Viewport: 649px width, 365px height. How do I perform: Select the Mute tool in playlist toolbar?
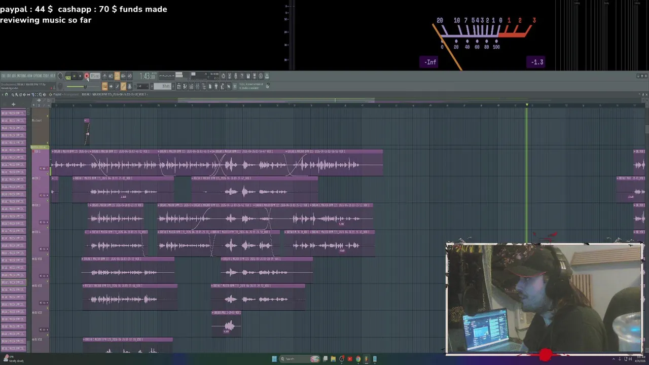click(x=24, y=94)
